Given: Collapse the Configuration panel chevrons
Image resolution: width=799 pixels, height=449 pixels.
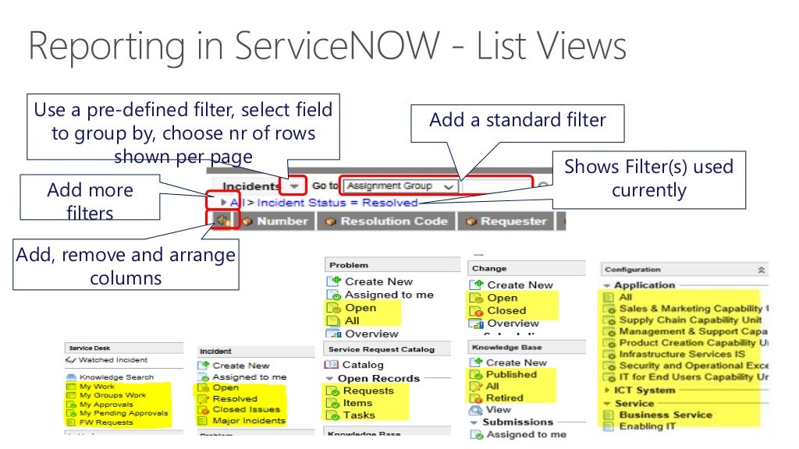Looking at the screenshot, I should point(762,270).
